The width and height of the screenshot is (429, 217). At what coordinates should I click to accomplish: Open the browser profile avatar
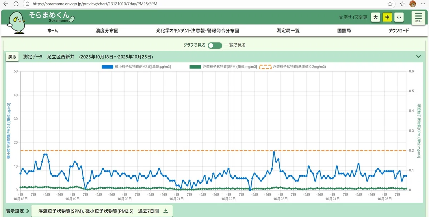pos(413,4)
